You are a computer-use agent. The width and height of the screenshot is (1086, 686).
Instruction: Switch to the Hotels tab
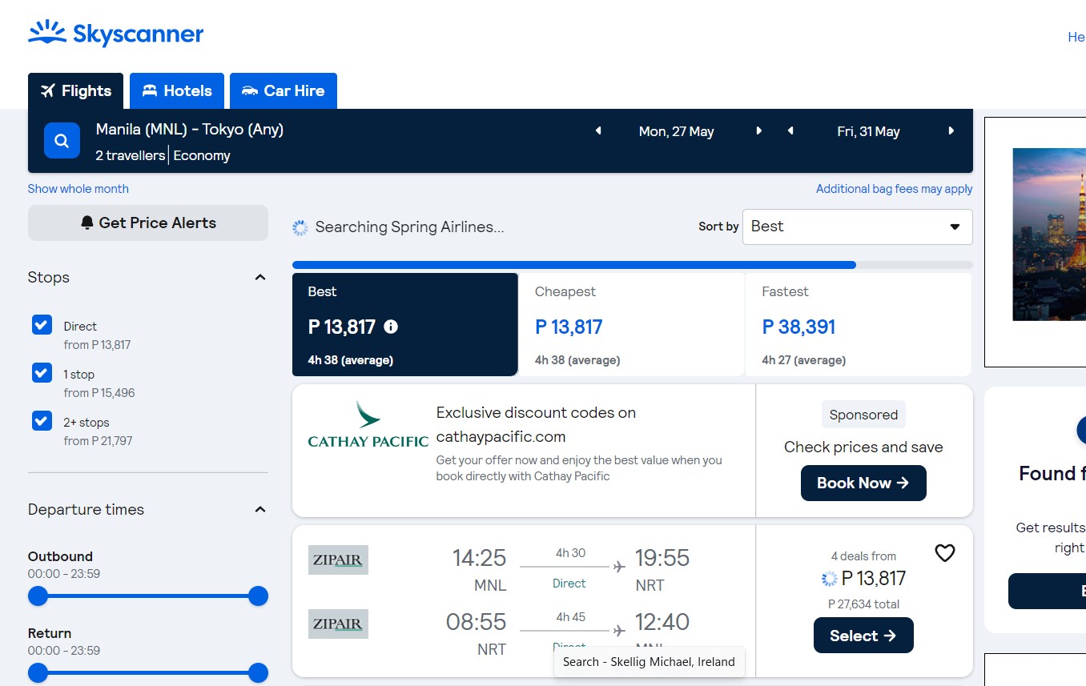click(x=177, y=91)
